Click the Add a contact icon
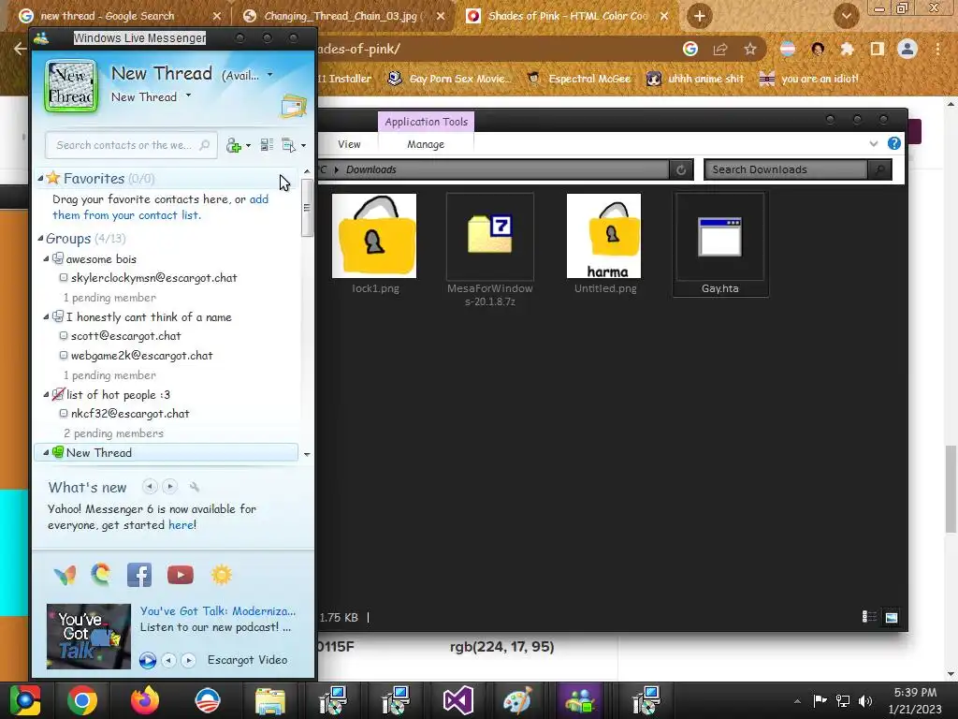 click(x=233, y=145)
